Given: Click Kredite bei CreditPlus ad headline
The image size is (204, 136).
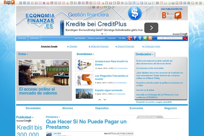Looking at the screenshot, I should click(96, 24).
